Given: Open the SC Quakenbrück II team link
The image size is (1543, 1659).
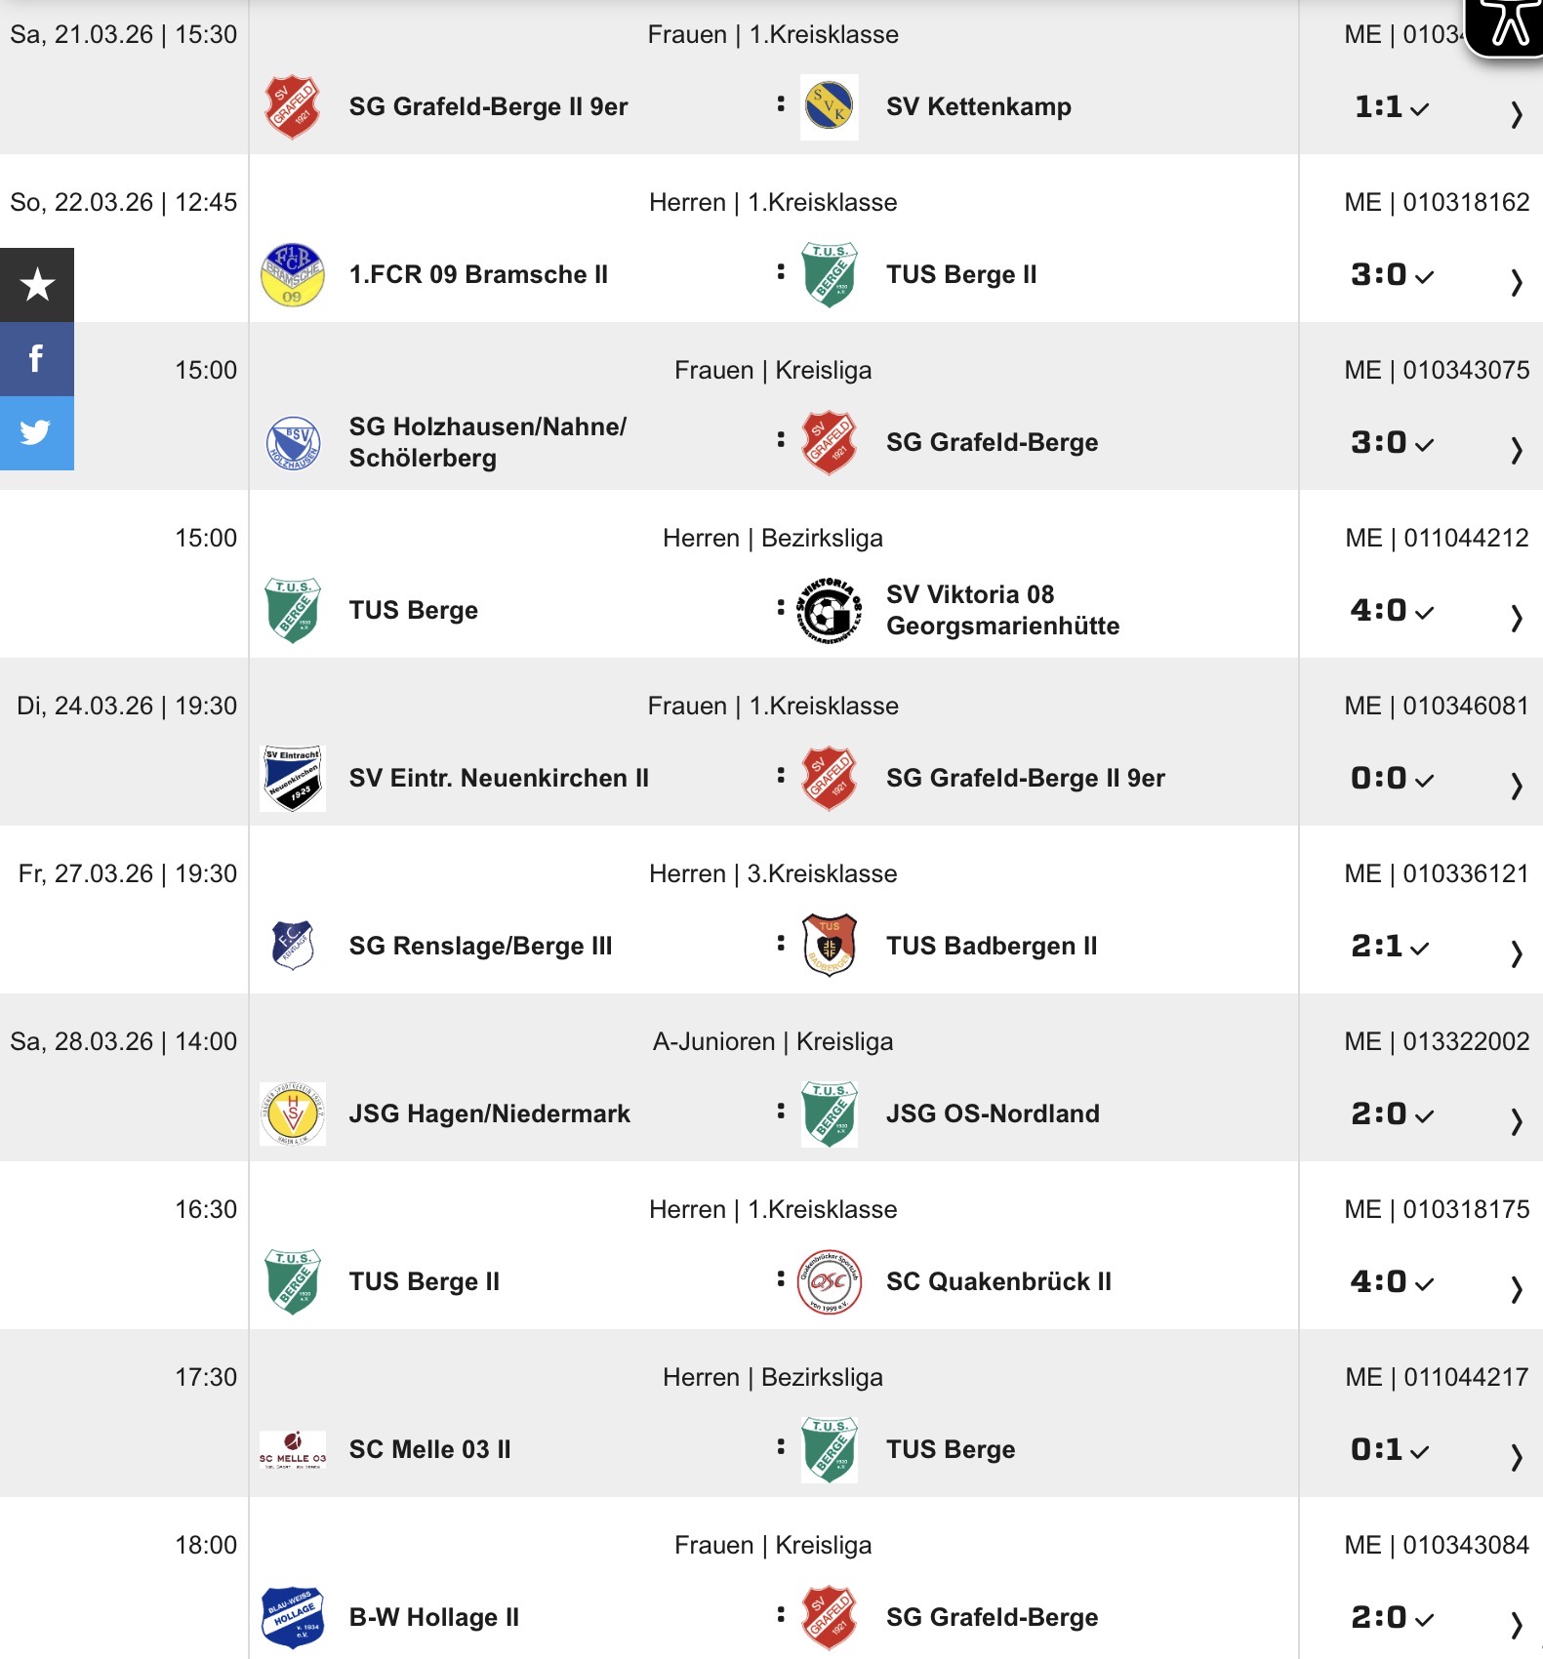Looking at the screenshot, I should pos(998,1281).
